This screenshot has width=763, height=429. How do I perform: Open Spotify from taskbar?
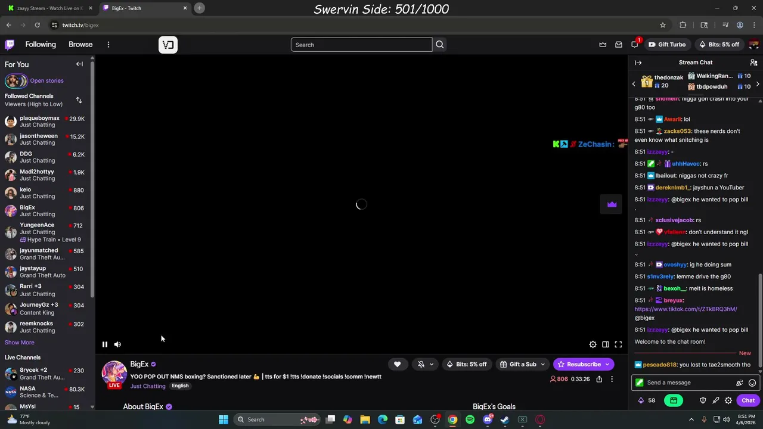coord(470,419)
